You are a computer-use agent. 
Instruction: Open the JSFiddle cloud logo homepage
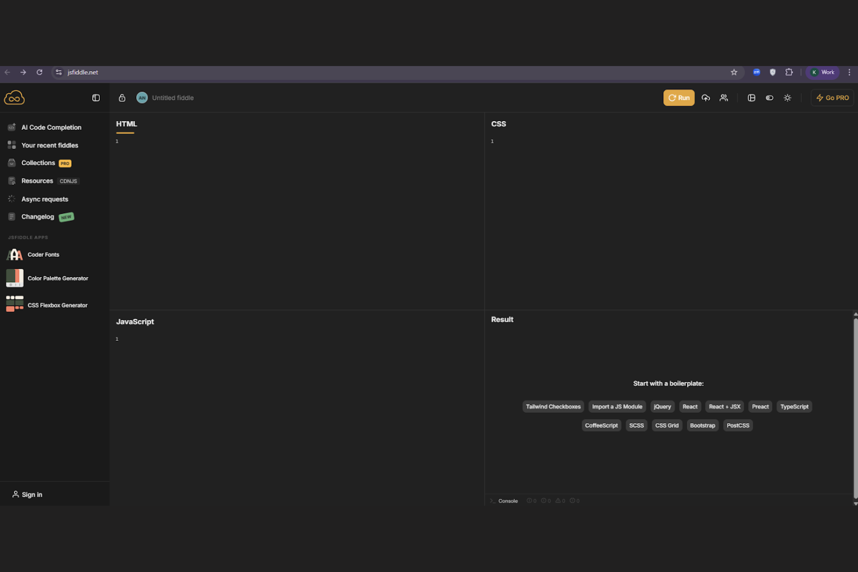coord(14,97)
